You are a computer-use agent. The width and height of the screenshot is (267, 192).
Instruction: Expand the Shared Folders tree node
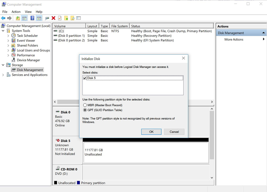click(8, 46)
